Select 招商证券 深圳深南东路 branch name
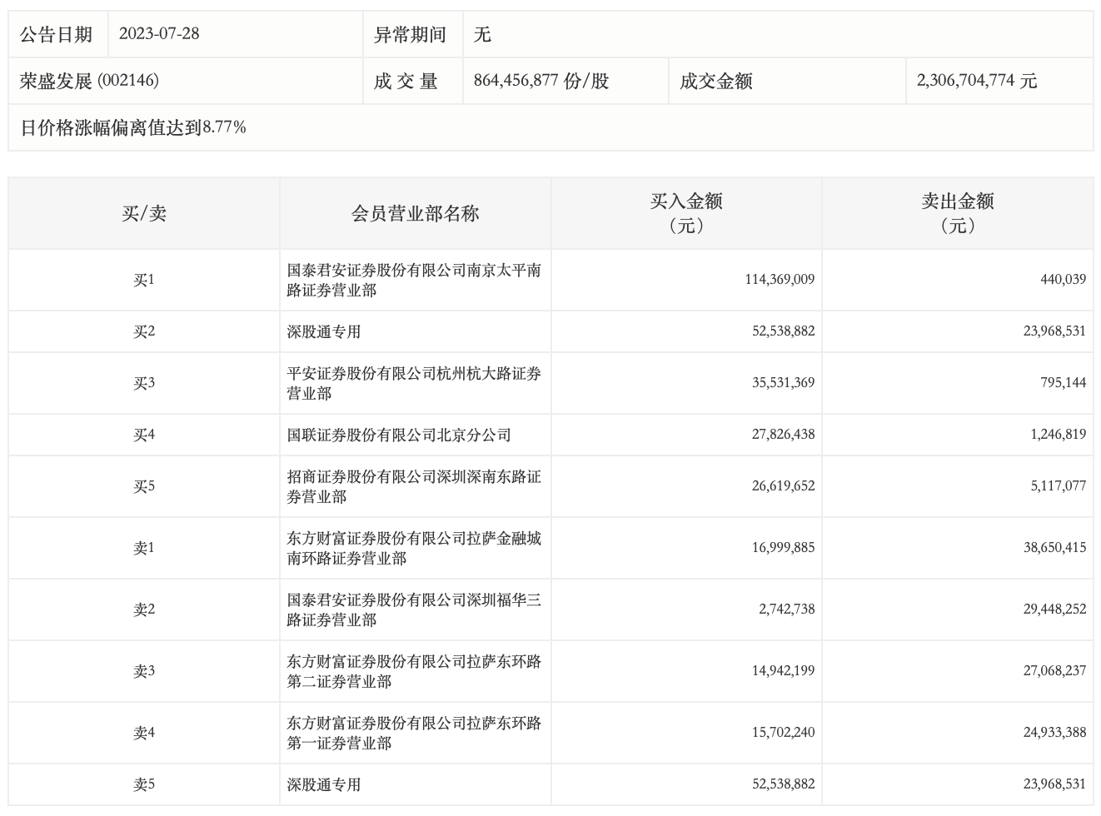1101x816 pixels. pyautogui.click(x=414, y=487)
